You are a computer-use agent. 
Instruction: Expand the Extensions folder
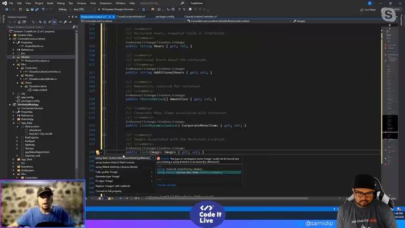tap(14, 167)
